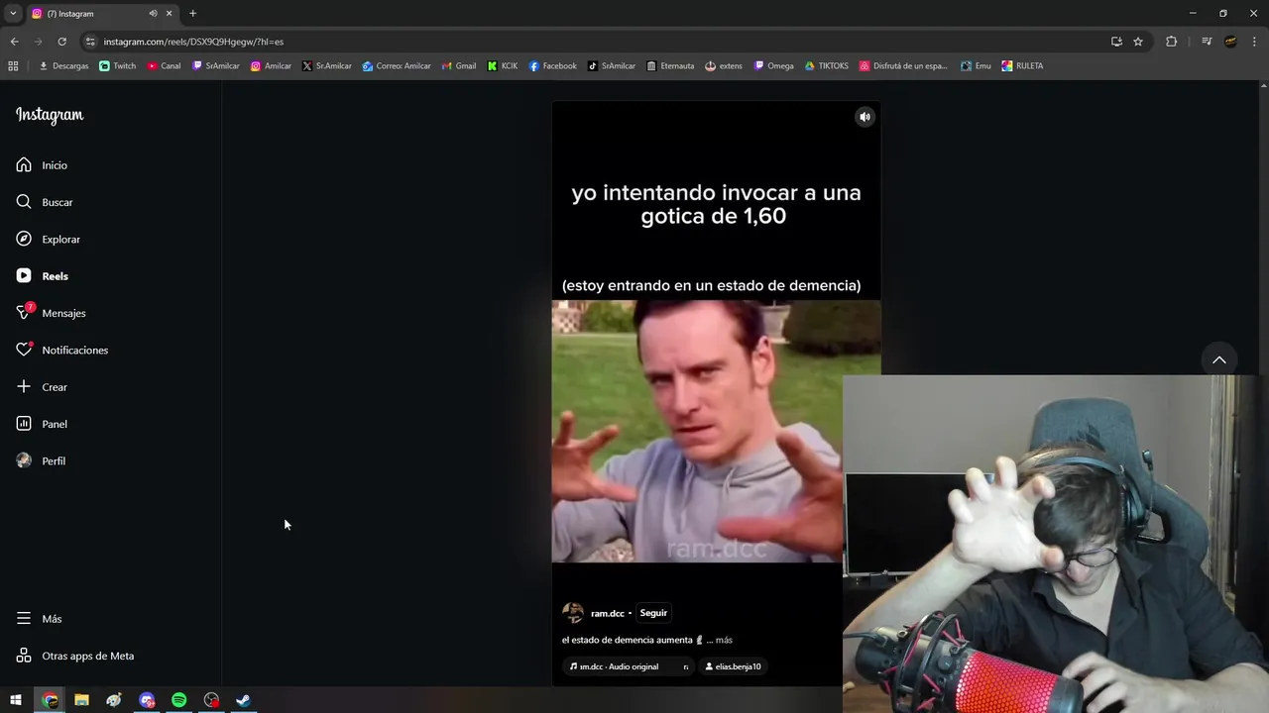The image size is (1269, 713).
Task: Expand the caption with 'más'
Action: [x=724, y=640]
